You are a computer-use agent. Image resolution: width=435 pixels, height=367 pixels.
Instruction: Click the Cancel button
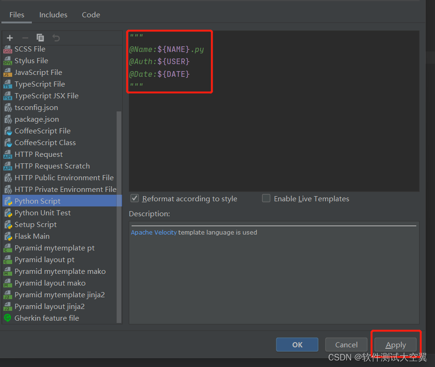click(346, 345)
